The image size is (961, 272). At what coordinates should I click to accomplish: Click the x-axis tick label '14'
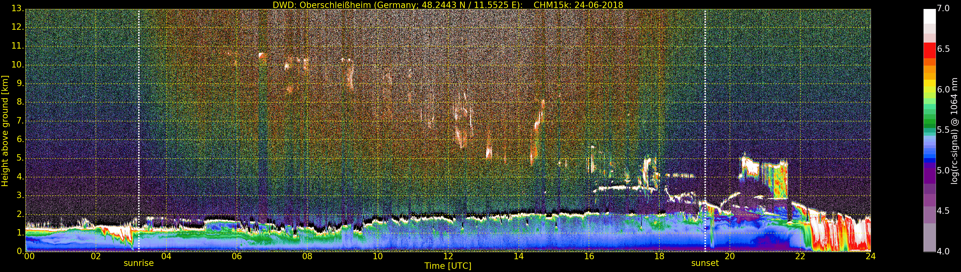[519, 256]
